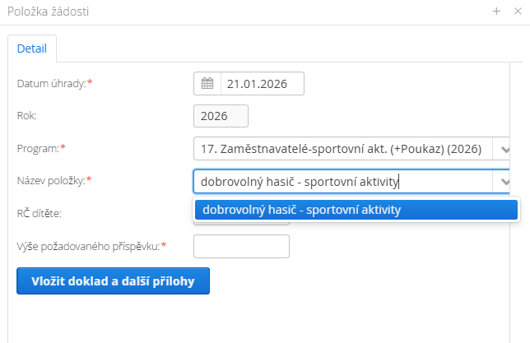Click the 'RČ dítěte' label
Image resolution: width=530 pixels, height=343 pixels.
(x=40, y=213)
